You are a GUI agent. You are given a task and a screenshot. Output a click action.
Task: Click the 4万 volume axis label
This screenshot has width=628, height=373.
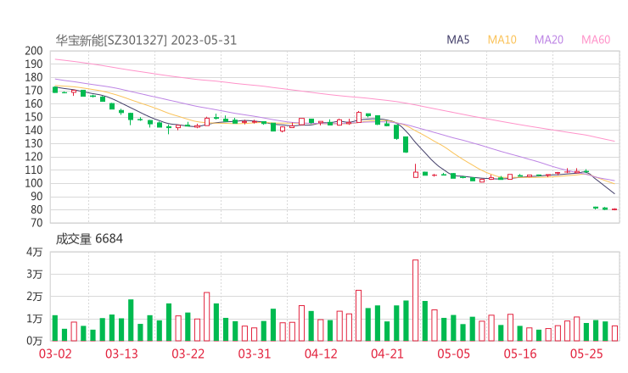tap(35, 252)
